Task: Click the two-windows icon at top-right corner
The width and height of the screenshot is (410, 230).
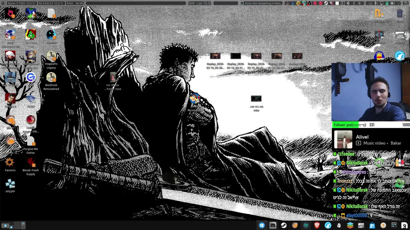Action: click(x=406, y=3)
